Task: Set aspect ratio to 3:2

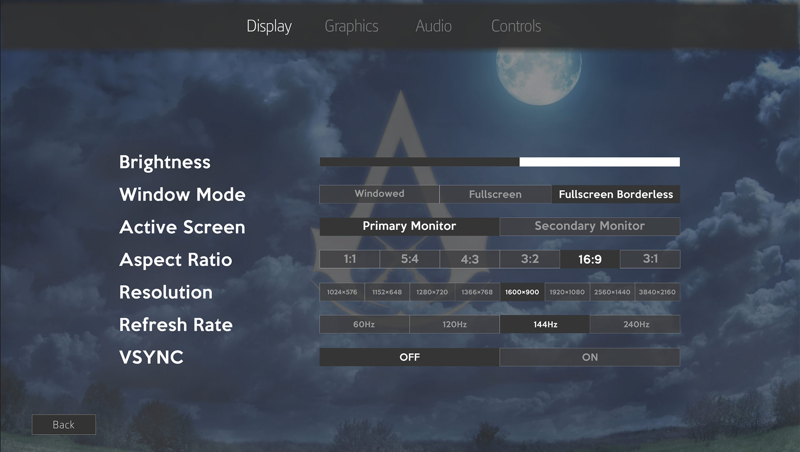Action: pos(530,259)
